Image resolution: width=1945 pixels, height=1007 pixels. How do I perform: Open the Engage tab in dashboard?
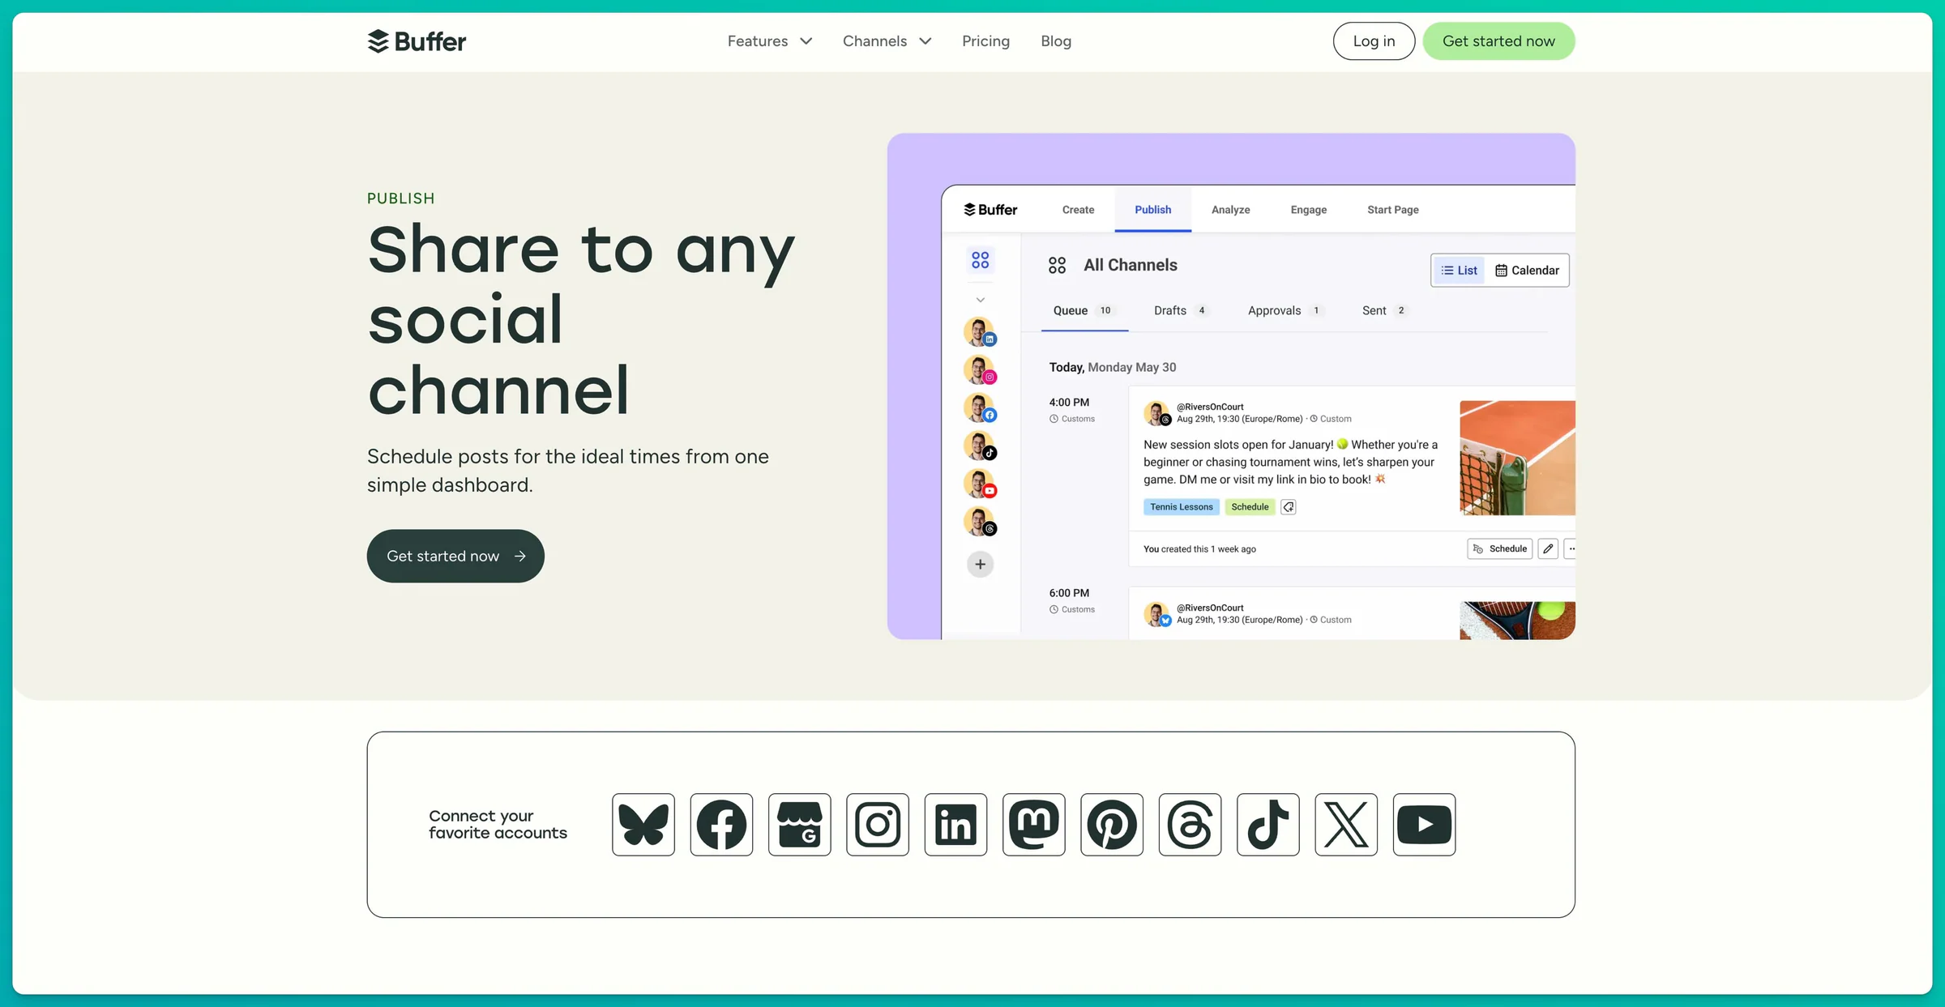pos(1308,210)
